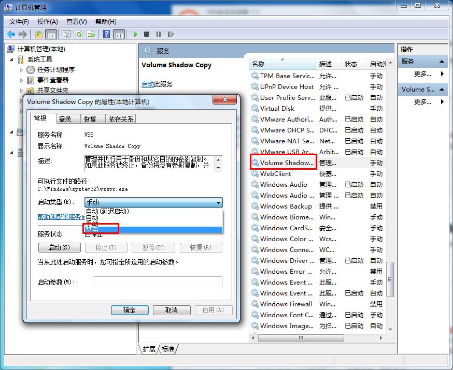Click the services list vertical scrollbar thumb
The width and height of the screenshot is (453, 370).
(x=390, y=279)
